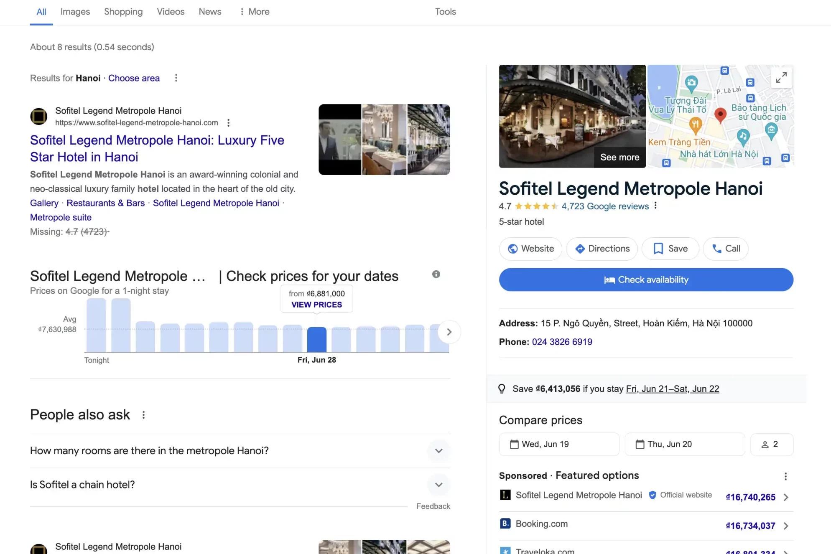The width and height of the screenshot is (831, 554).
Task: Click the Feedback link
Action: point(433,506)
